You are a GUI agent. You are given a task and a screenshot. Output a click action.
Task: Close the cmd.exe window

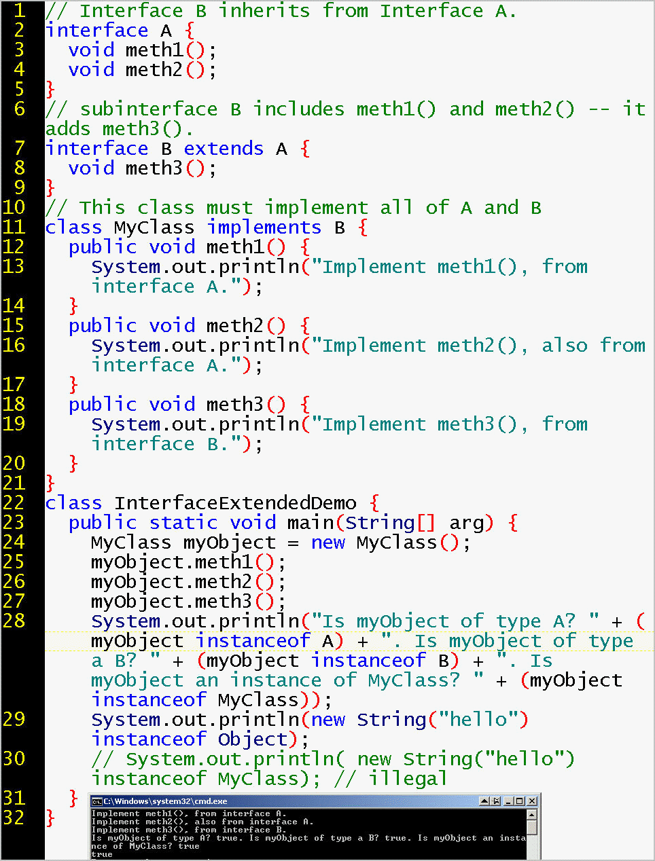(x=531, y=801)
